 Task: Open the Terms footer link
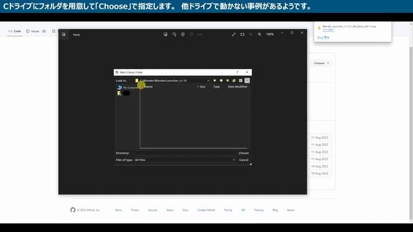click(x=119, y=210)
